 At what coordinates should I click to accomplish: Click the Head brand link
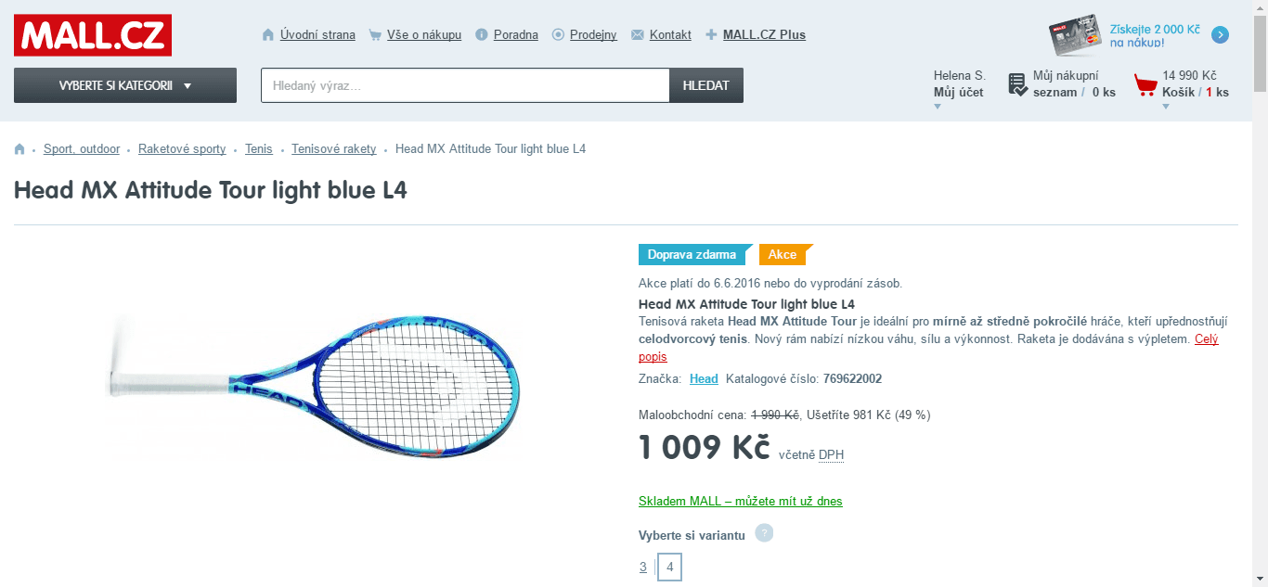pyautogui.click(x=704, y=378)
